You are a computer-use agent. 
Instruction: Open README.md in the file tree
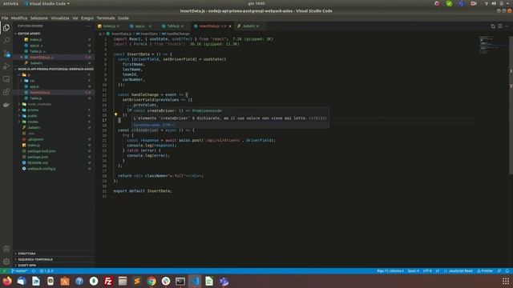[x=38, y=163]
